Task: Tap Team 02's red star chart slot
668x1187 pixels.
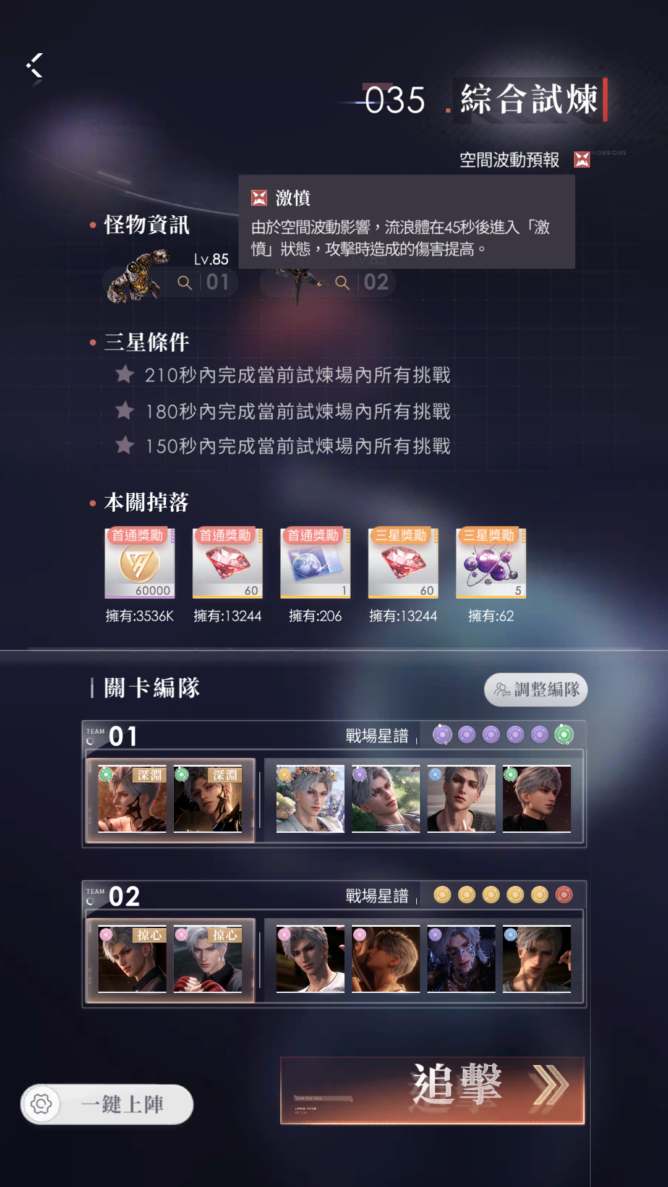Action: [564, 895]
